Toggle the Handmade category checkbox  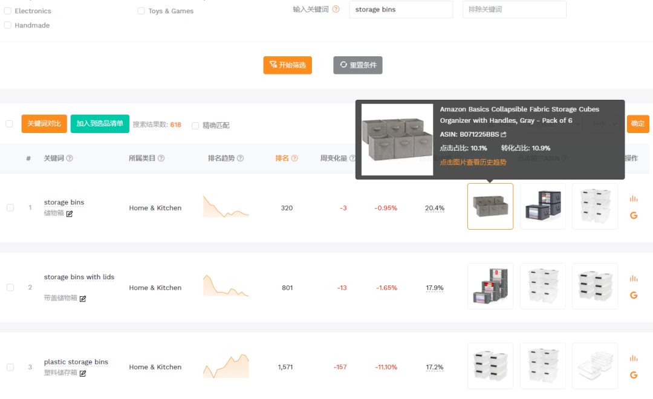[x=7, y=25]
